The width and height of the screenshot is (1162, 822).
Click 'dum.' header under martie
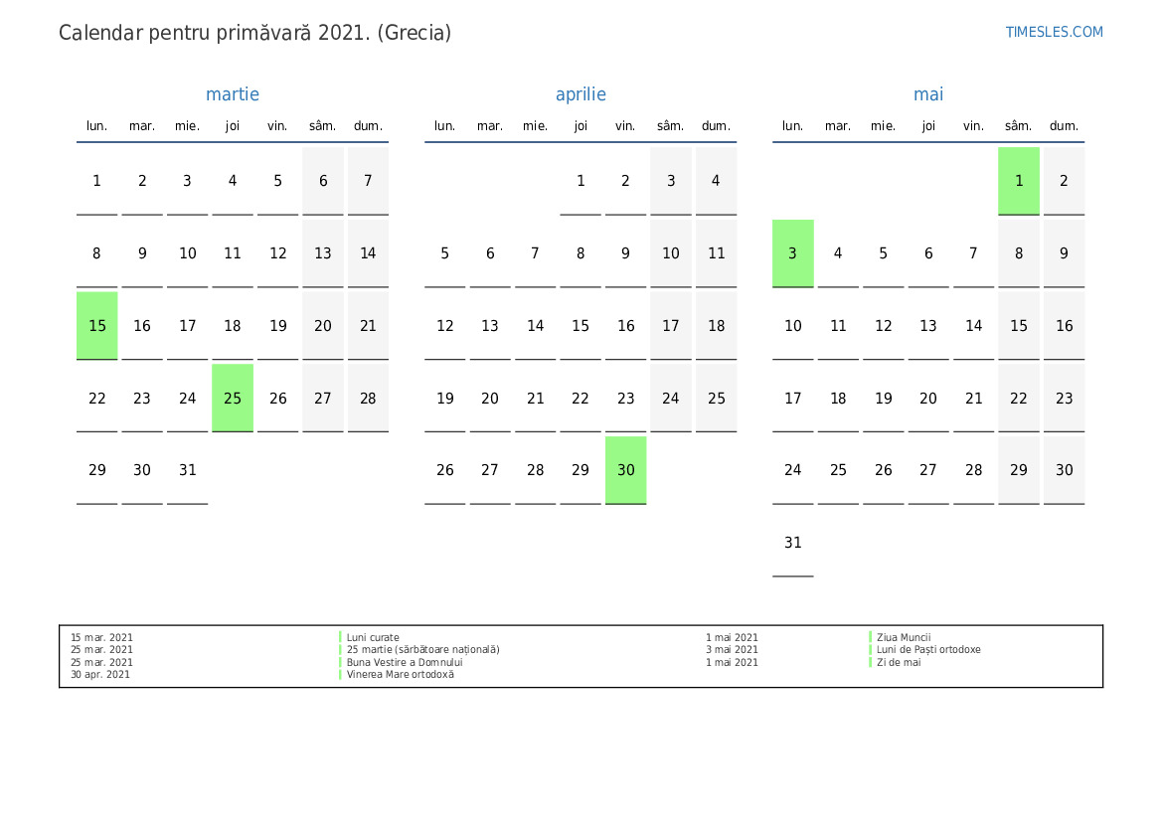(368, 126)
